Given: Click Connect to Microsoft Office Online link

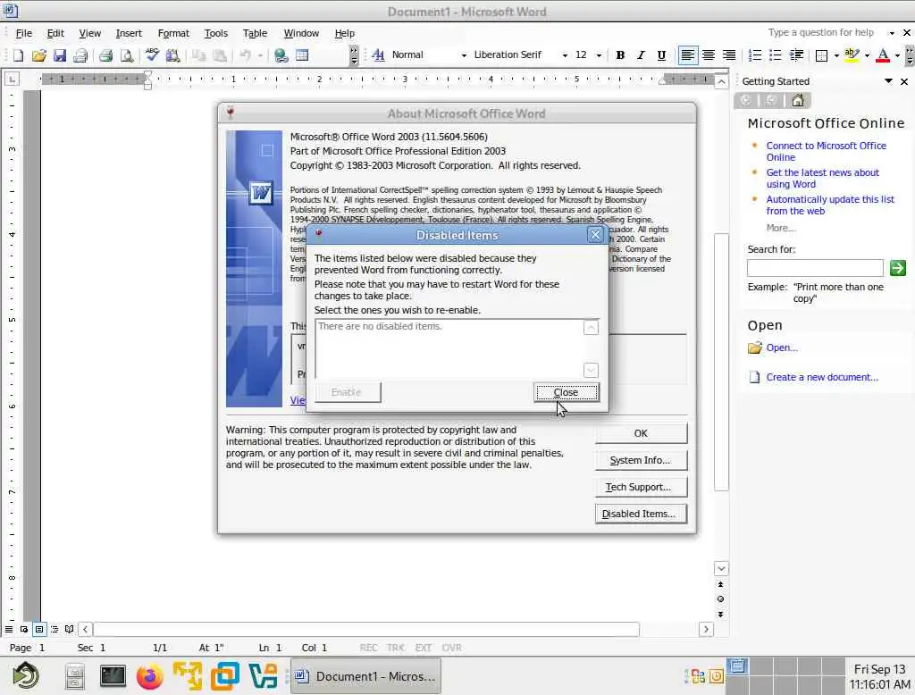Looking at the screenshot, I should pos(826,151).
